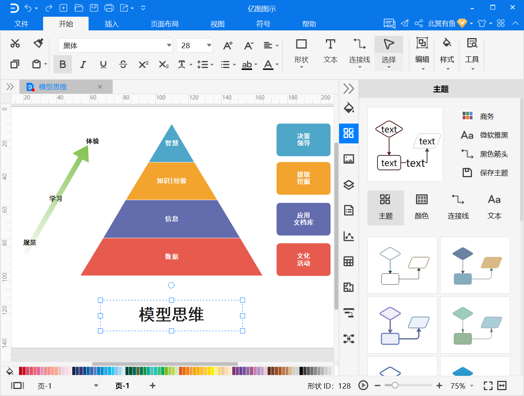Toggle the Select pointer tool
The image size is (524, 396).
[389, 53]
